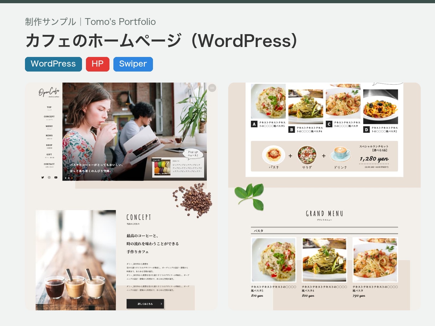Click the three coffee glasses concept photo
Screen dimensions: 435x326
click(76, 260)
